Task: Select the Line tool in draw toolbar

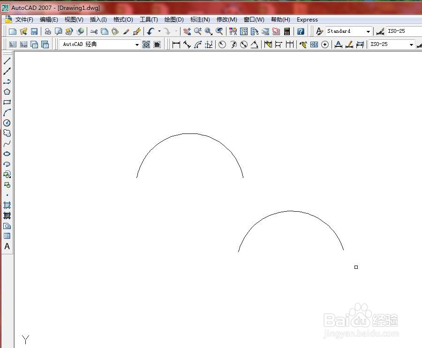Action: [x=7, y=61]
